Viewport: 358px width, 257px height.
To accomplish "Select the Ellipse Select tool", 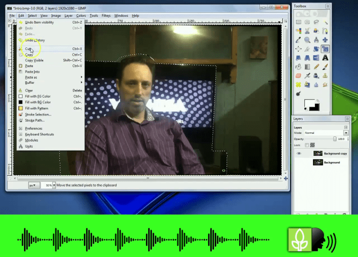I will [307, 22].
